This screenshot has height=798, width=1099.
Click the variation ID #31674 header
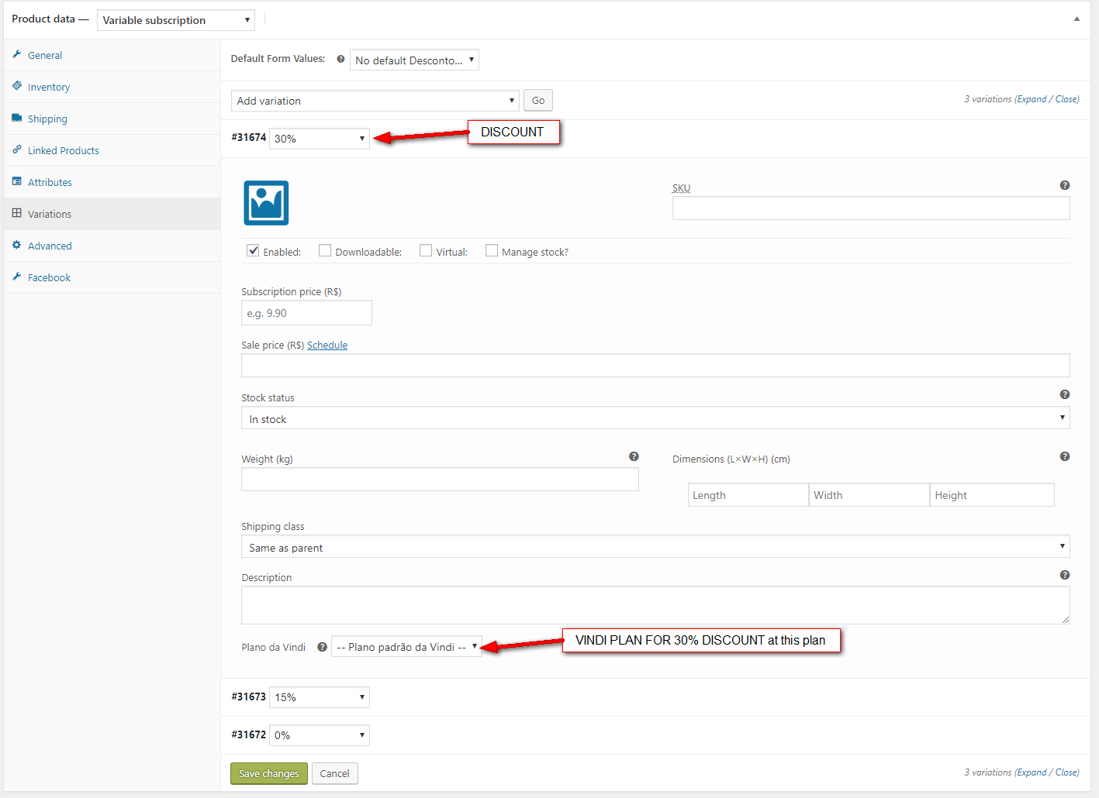tap(248, 137)
